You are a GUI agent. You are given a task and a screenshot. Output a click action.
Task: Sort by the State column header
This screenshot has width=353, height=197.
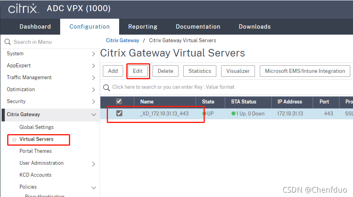pyautogui.click(x=208, y=101)
